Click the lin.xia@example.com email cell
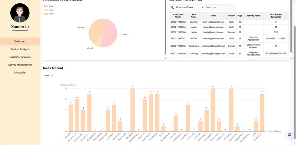The height and width of the screenshot is (145, 296). pos(213,32)
